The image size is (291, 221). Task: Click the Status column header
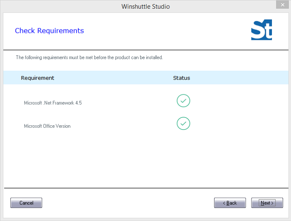182,78
